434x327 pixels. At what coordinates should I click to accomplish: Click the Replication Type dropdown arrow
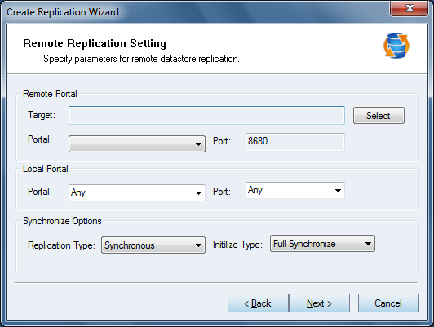click(x=198, y=245)
